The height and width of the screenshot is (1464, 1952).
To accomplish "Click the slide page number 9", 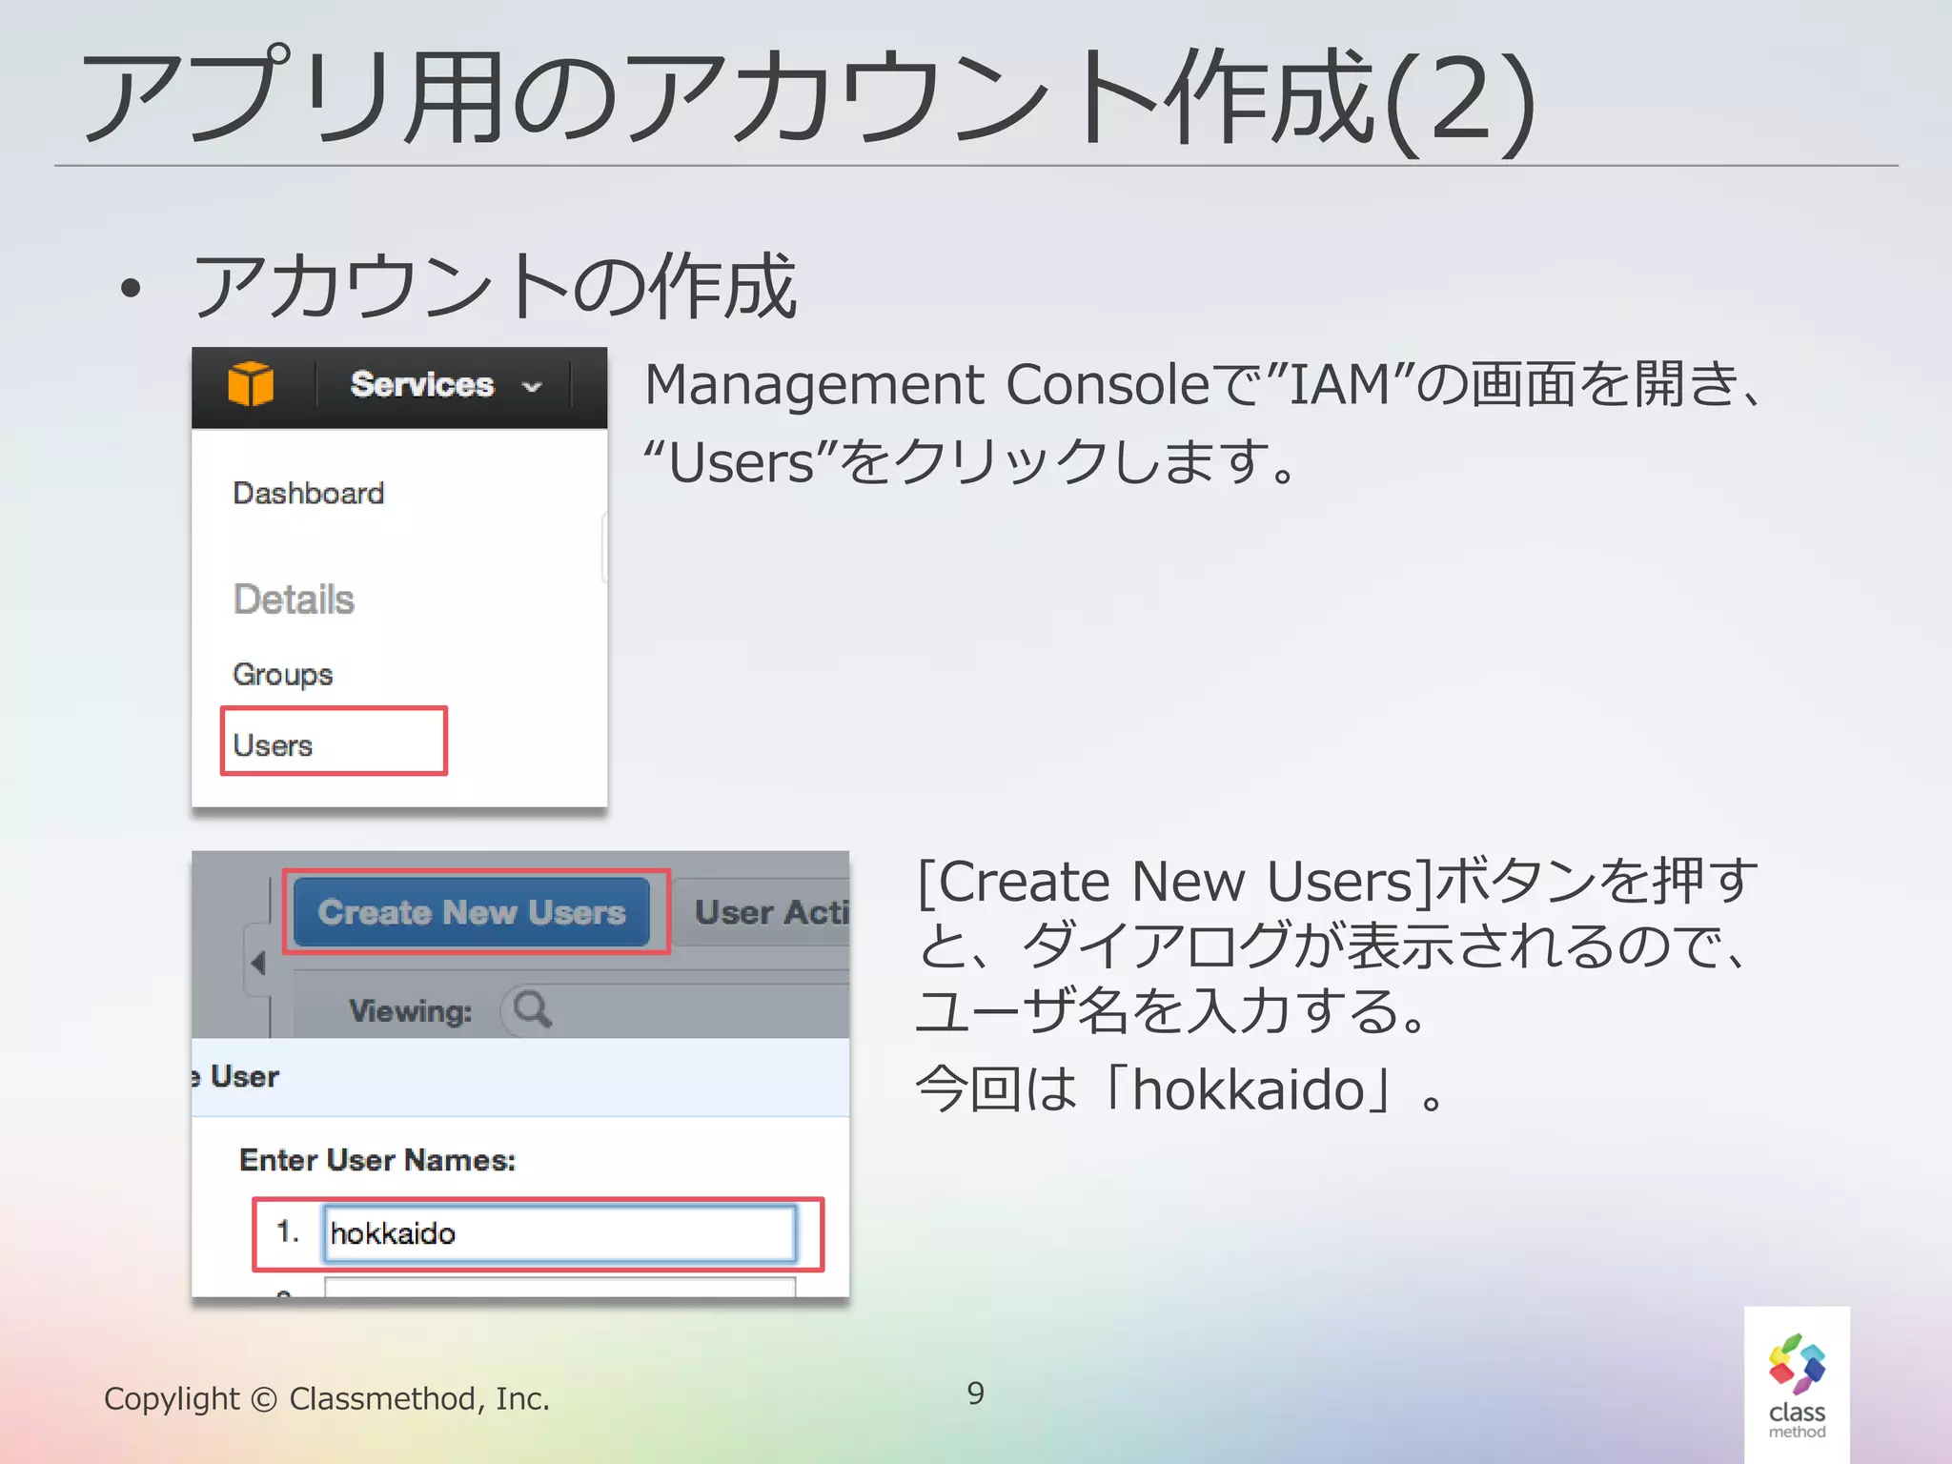I will [975, 1393].
